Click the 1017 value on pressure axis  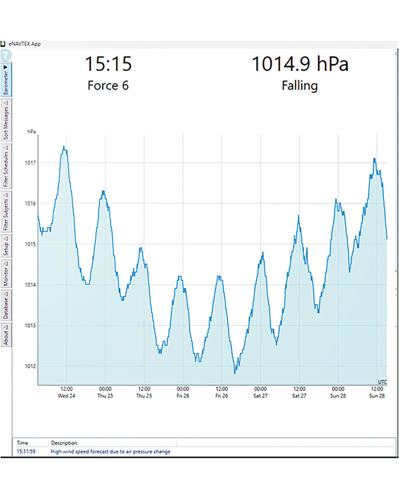point(30,163)
